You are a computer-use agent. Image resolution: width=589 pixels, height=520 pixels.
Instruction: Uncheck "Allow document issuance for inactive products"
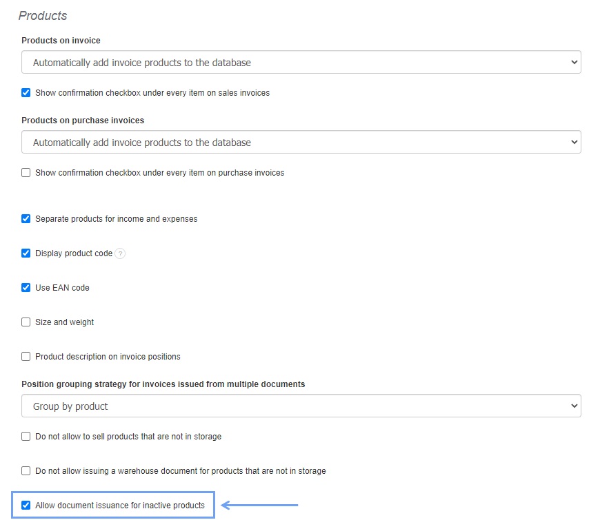coord(26,506)
